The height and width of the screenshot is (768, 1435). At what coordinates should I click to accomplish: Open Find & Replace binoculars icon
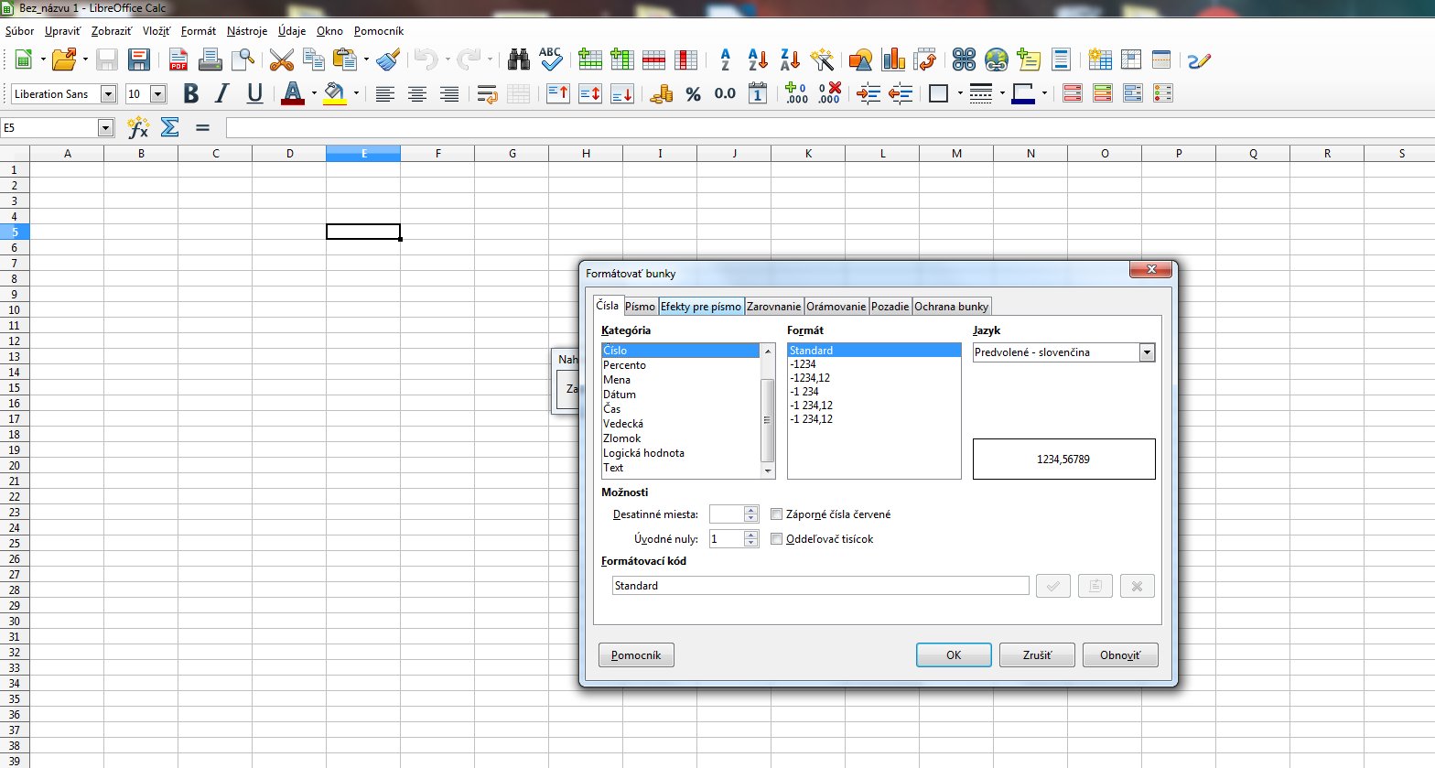519,60
